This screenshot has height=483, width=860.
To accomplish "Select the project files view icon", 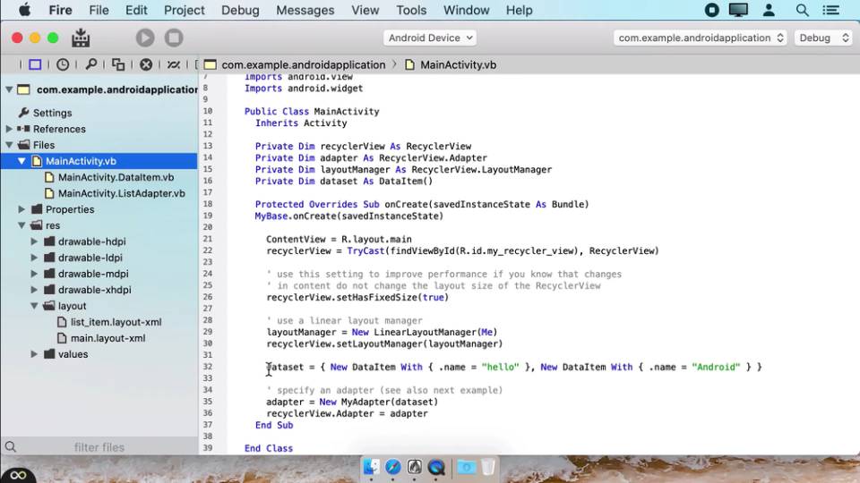I will click(x=35, y=64).
